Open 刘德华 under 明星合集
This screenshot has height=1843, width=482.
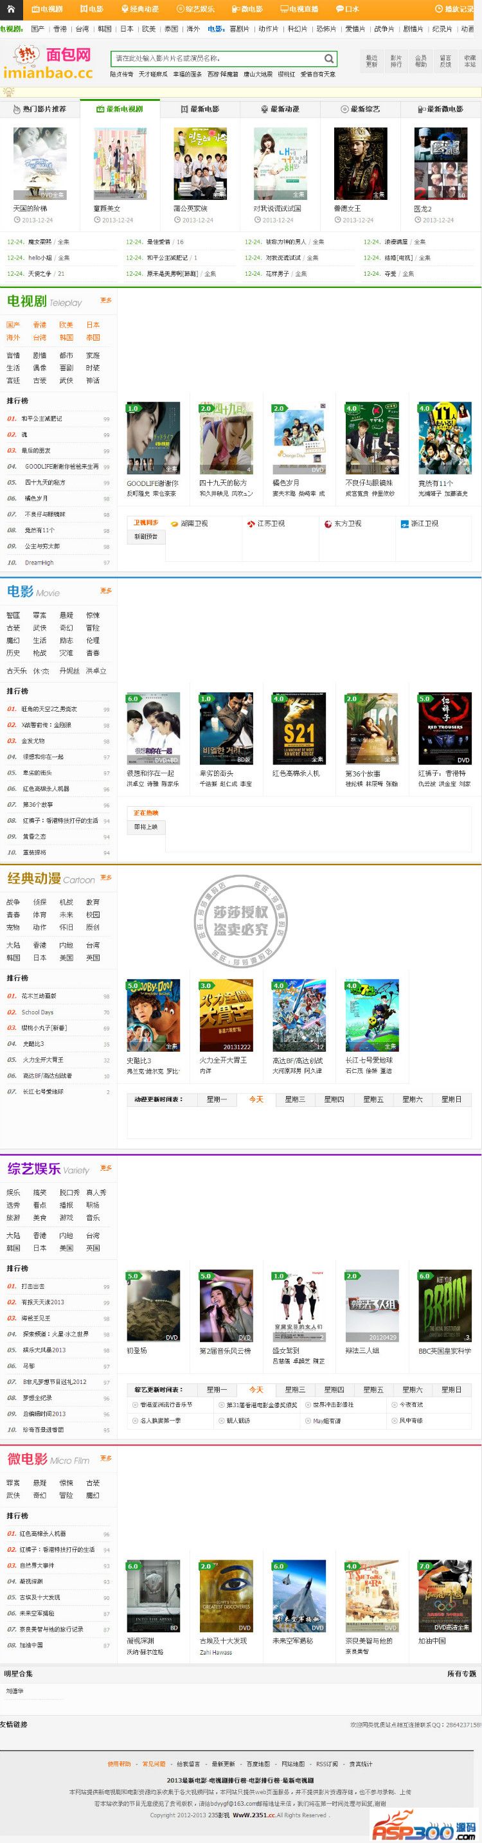point(14,1691)
